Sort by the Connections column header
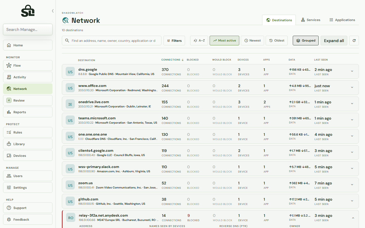Screen dimensions: 365x228 (172, 60)
